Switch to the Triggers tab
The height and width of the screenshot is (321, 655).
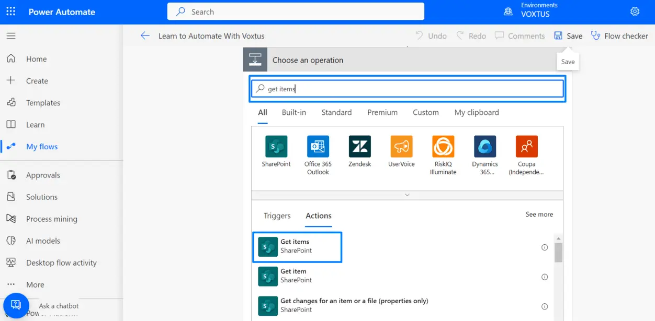pos(277,216)
